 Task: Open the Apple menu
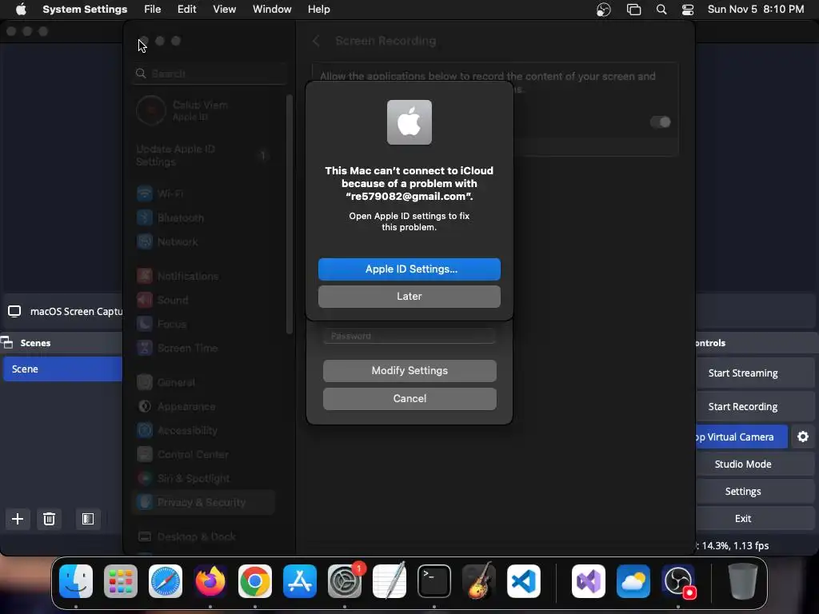pyautogui.click(x=21, y=9)
